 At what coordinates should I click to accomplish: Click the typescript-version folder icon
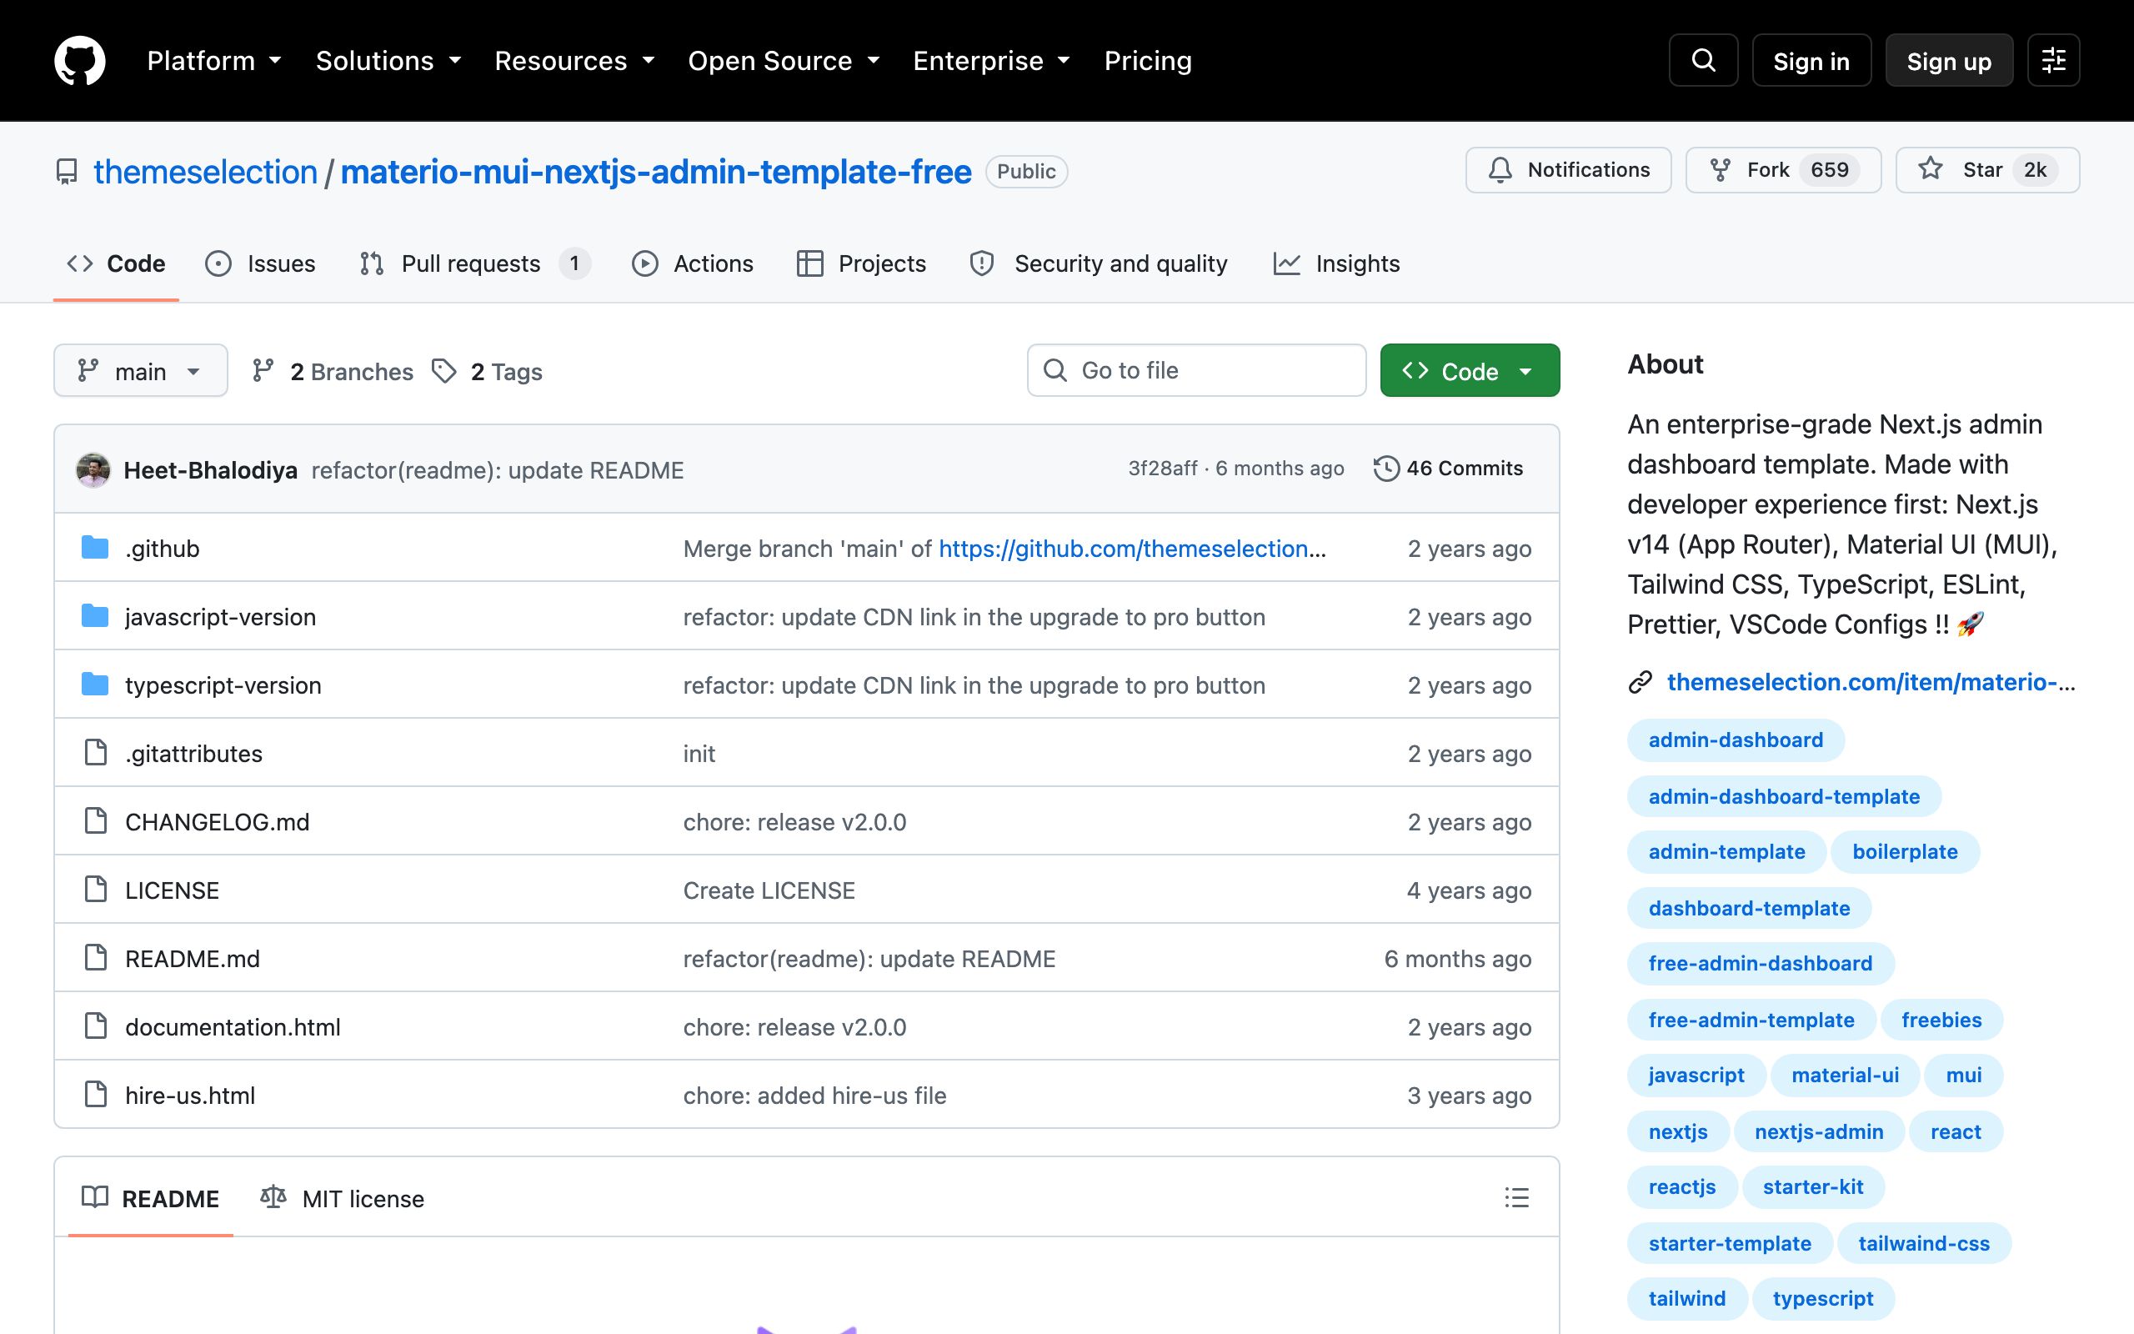coord(94,685)
